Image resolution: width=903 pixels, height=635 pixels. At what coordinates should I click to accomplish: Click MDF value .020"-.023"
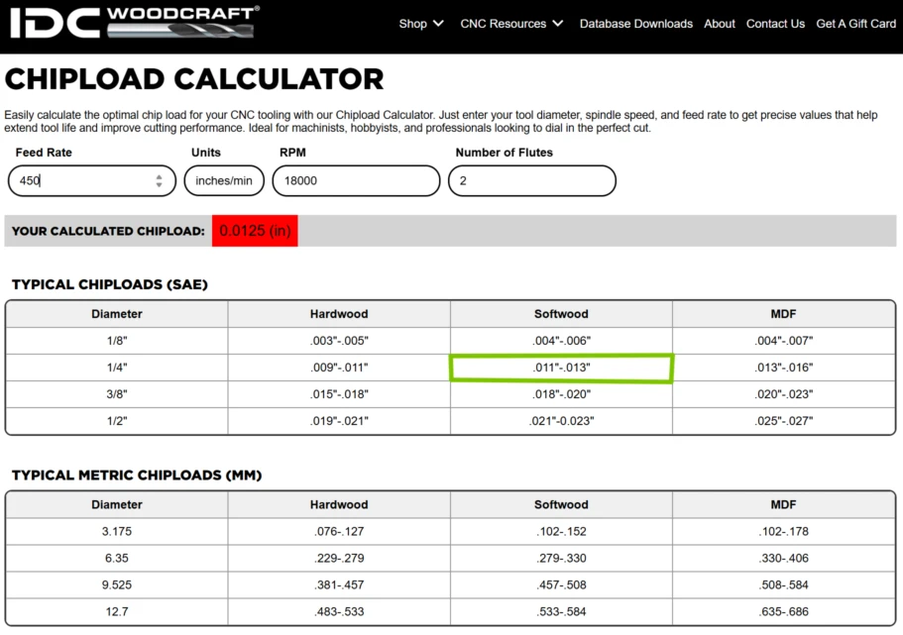pos(784,394)
